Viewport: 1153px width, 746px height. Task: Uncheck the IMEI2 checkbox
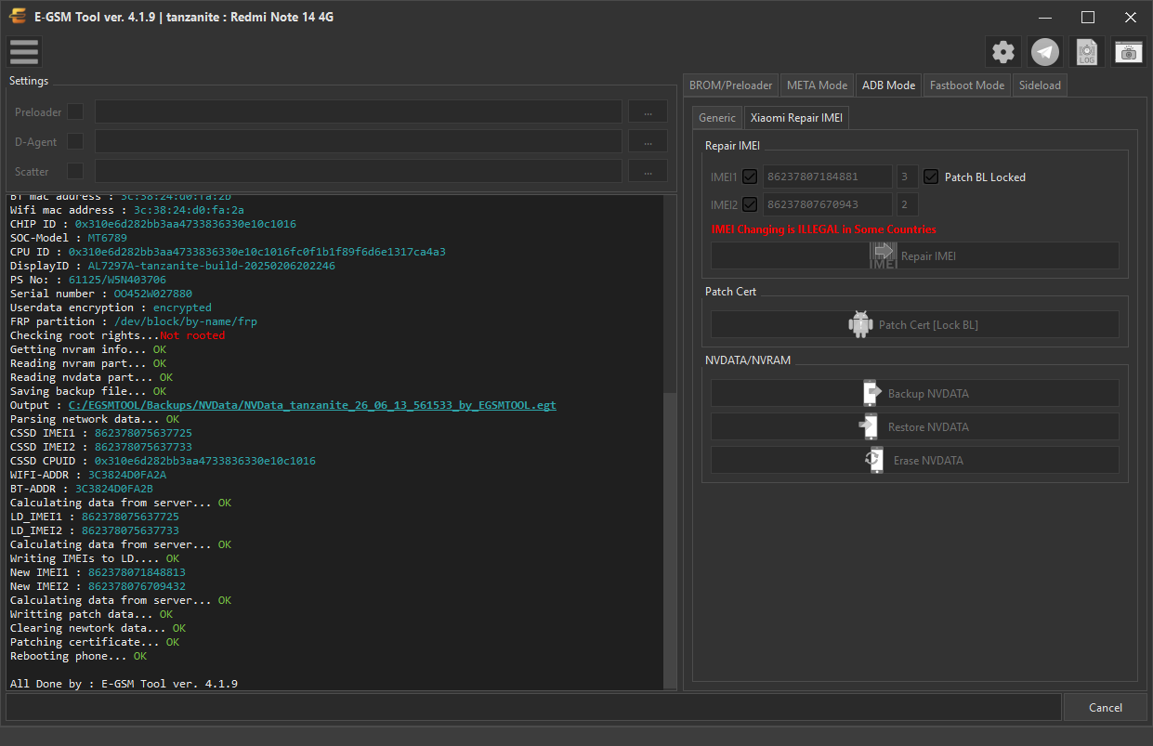[750, 204]
